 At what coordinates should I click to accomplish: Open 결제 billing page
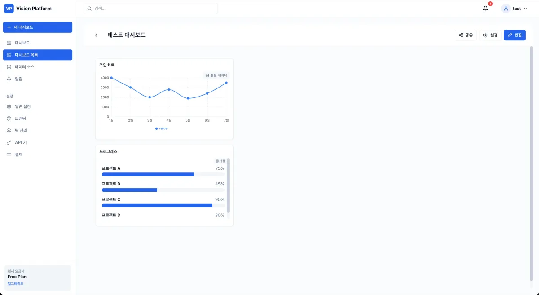(18, 154)
